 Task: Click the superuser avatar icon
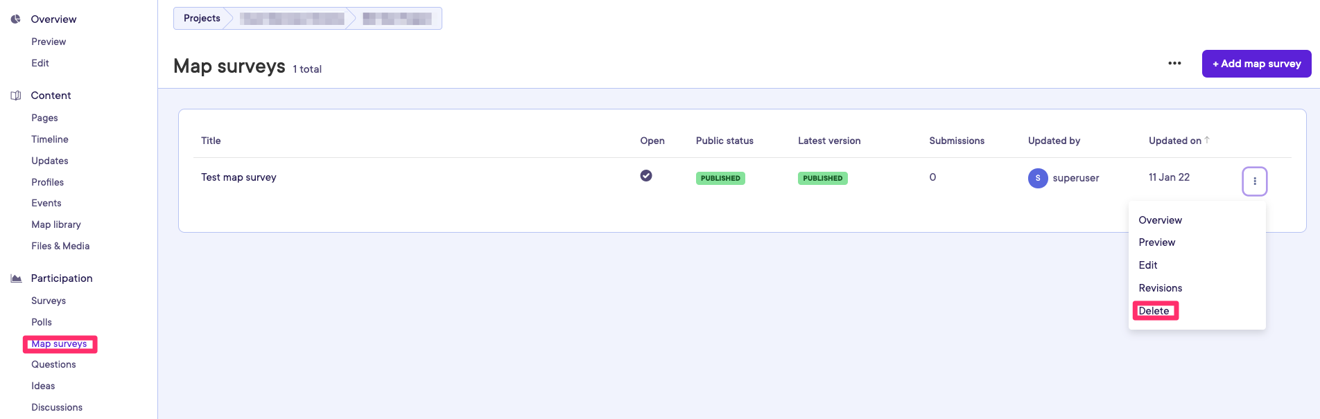[1037, 178]
